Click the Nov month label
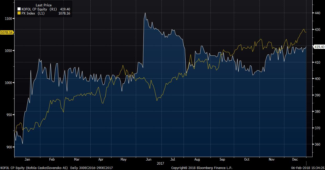325x170 pixels. tap(272, 160)
